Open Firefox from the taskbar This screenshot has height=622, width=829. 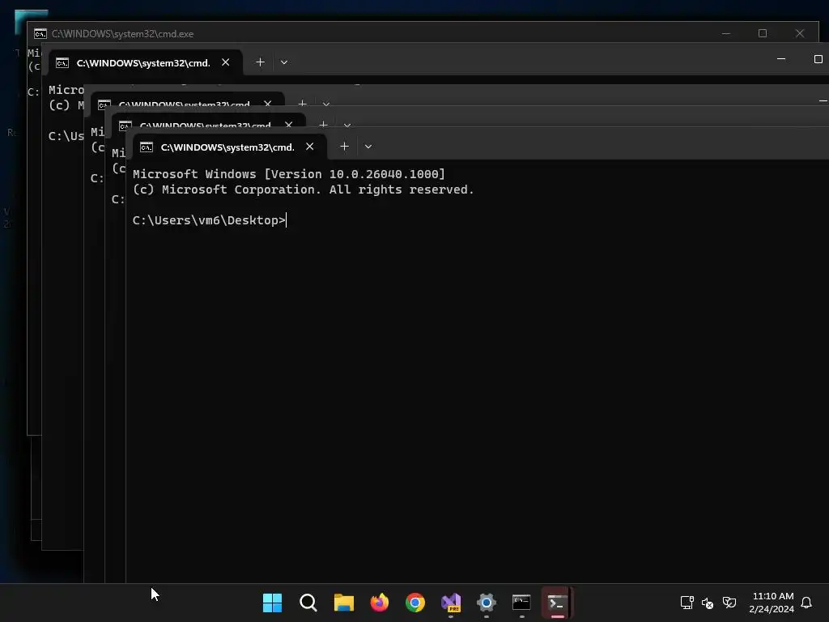[x=380, y=603]
